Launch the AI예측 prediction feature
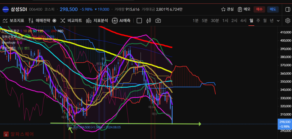The image size is (292, 139). pyautogui.click(x=121, y=20)
